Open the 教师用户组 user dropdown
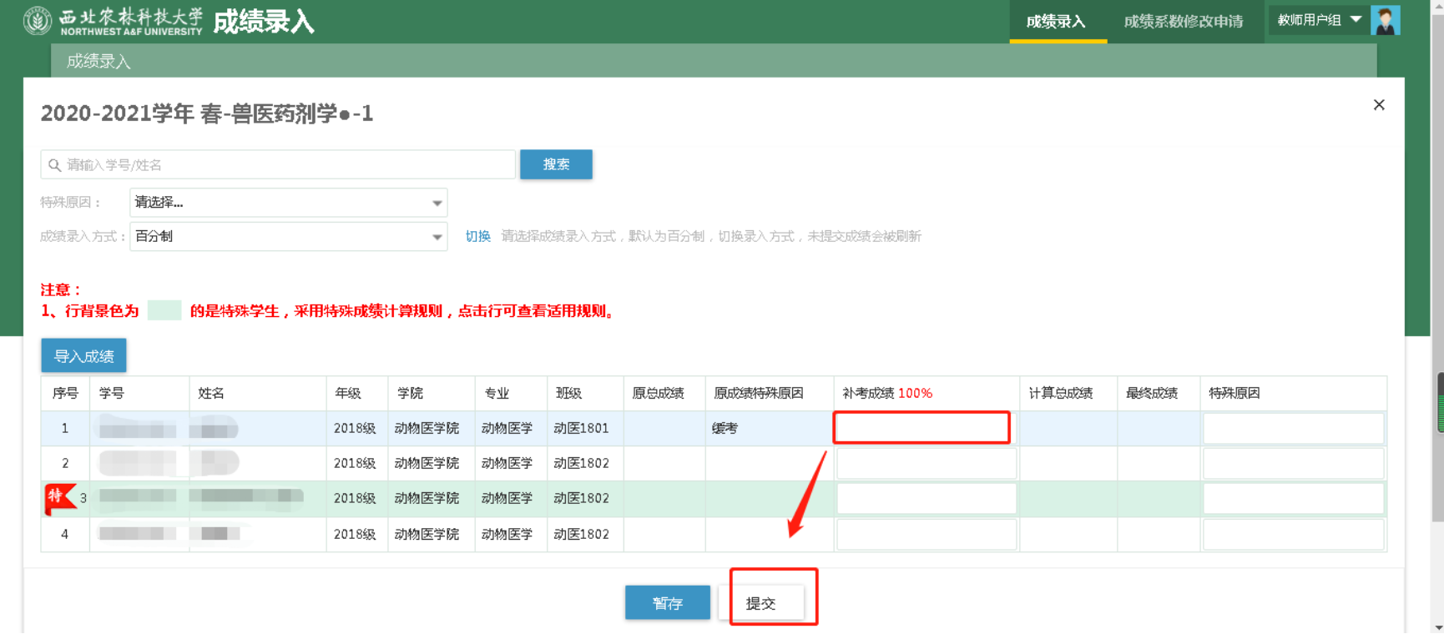Image resolution: width=1444 pixels, height=634 pixels. click(x=1318, y=20)
